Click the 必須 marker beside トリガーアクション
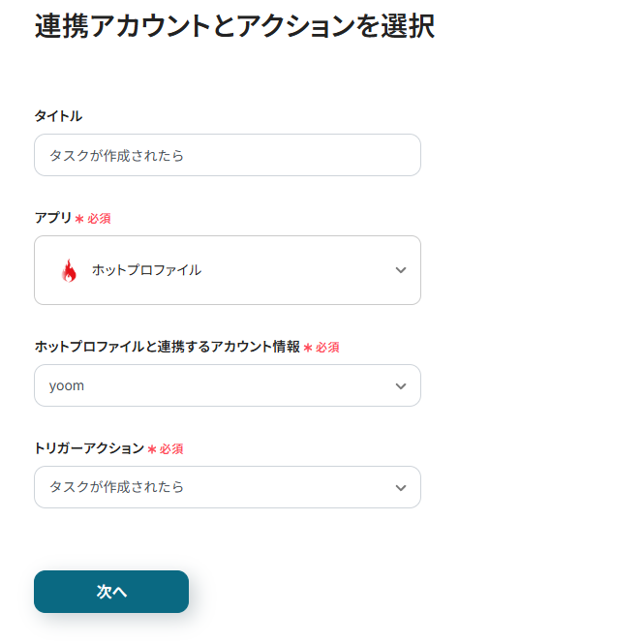This screenshot has width=643, height=643. [171, 449]
